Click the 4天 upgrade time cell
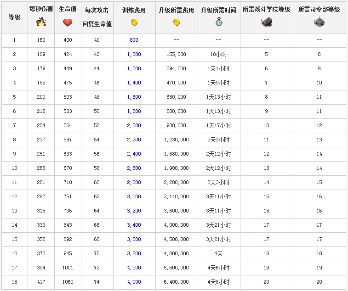 219,254
